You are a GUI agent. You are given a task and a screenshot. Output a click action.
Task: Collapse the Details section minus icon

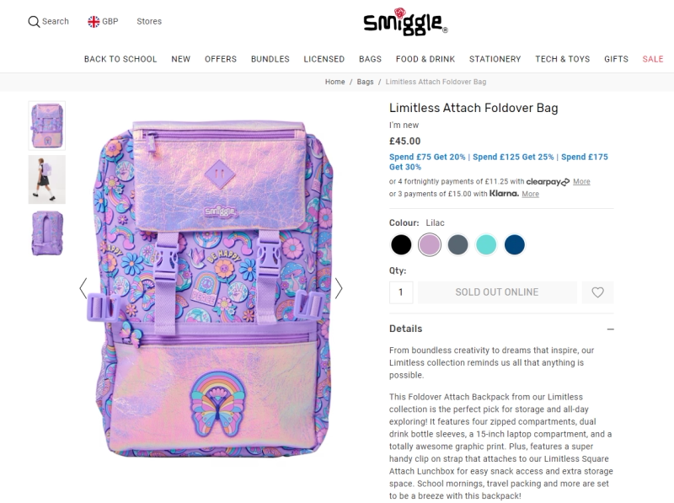click(x=610, y=329)
